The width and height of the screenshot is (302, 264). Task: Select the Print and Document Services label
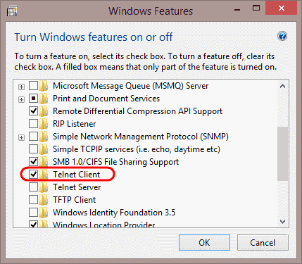106,99
